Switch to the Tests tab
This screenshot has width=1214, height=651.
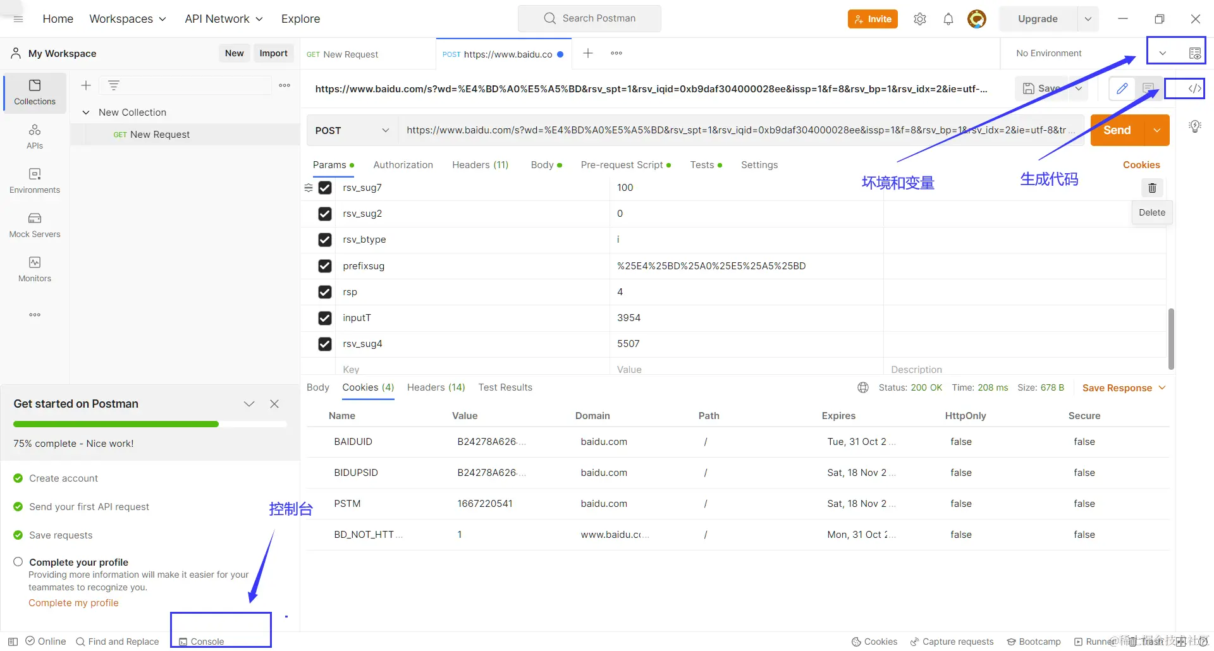tap(706, 165)
